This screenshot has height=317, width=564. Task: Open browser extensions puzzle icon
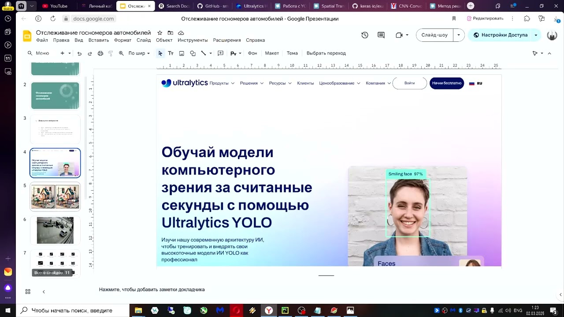coord(527,18)
